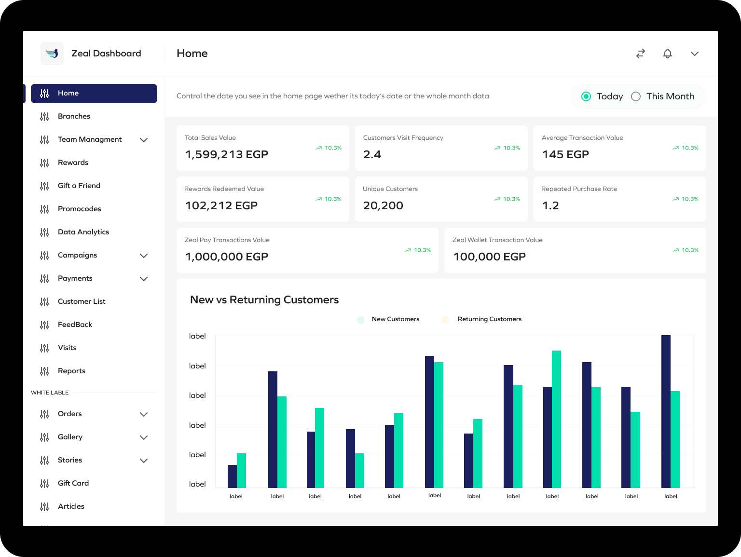Image resolution: width=741 pixels, height=557 pixels.
Task: Click the sliders icon beside Payments
Action: (x=44, y=279)
